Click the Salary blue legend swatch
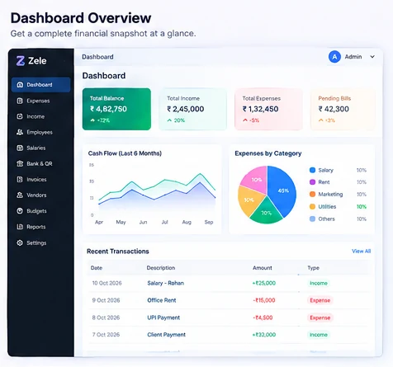The image size is (393, 367). 312,170
